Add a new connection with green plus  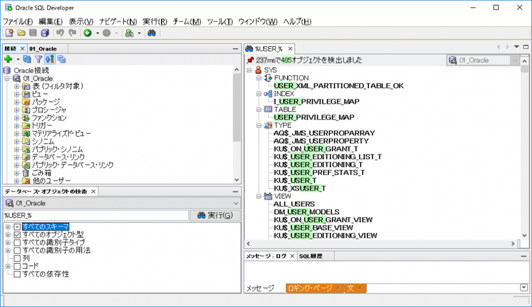coord(8,59)
